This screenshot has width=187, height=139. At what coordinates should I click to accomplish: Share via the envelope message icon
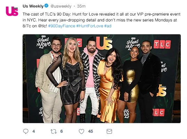[109, 131]
